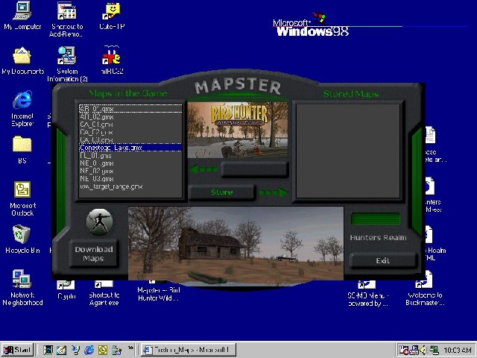The image size is (477, 358).
Task: Open the BS folder on desktop
Action: (x=22, y=150)
